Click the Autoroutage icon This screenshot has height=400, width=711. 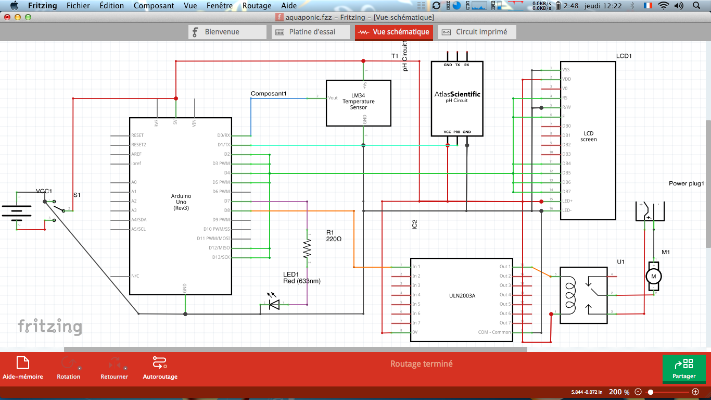(159, 362)
